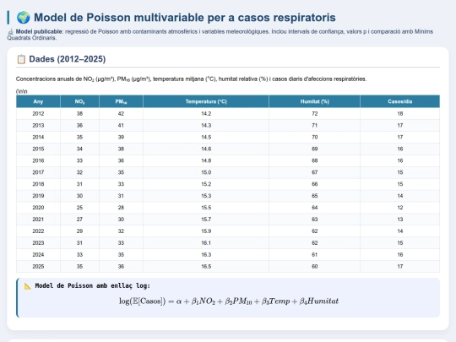
Task: Click the year cell 2015
Action: point(38,149)
